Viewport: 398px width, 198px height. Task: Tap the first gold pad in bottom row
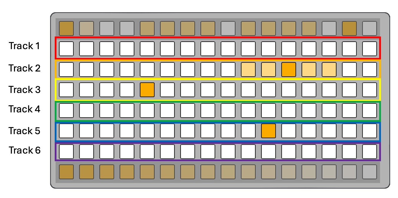66,172
